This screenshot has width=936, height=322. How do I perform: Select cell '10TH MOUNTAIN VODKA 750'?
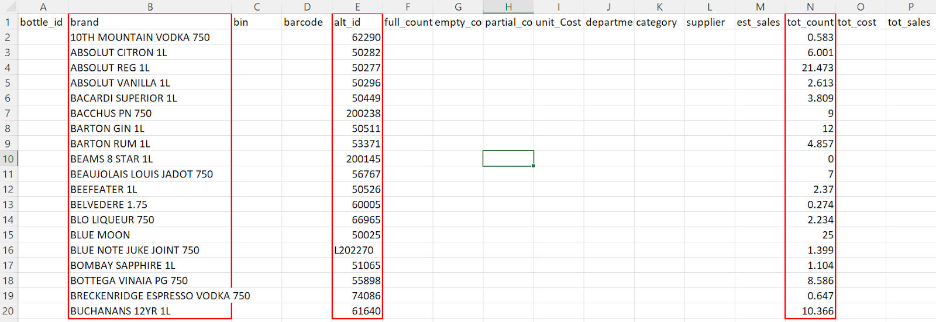(150, 37)
